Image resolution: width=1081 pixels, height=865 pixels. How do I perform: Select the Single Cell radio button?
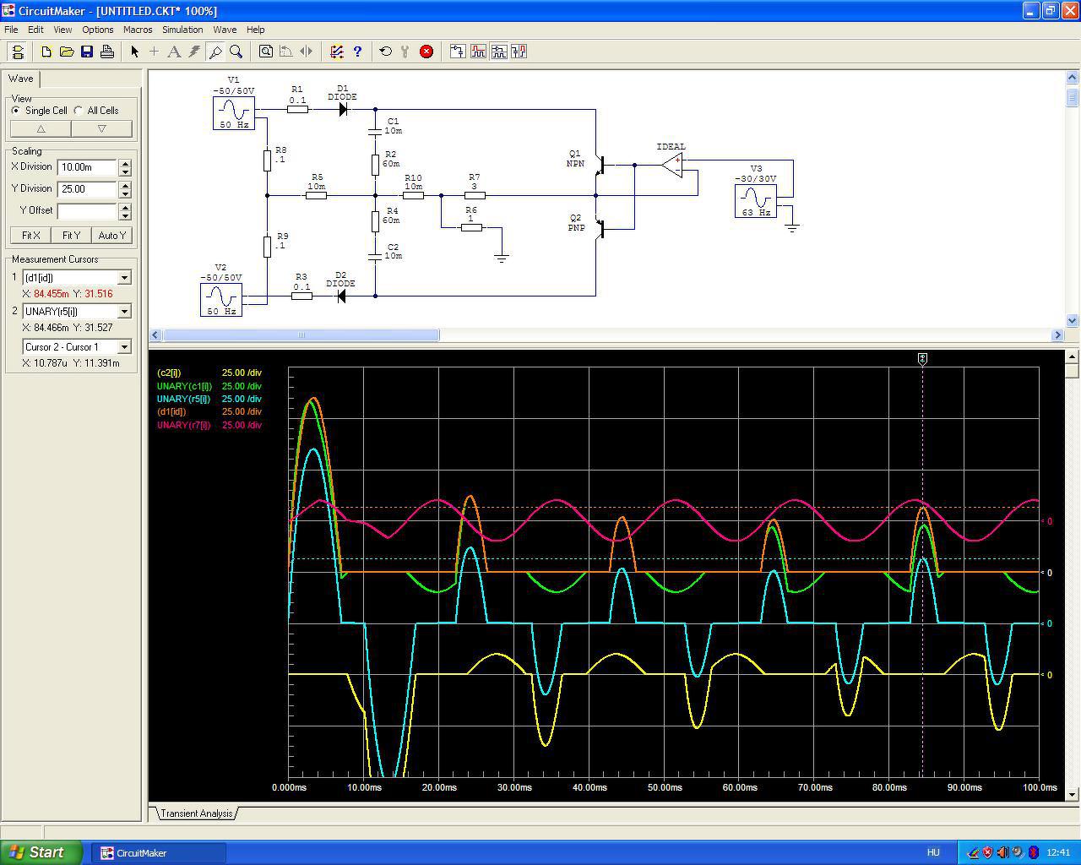pyautogui.click(x=16, y=111)
